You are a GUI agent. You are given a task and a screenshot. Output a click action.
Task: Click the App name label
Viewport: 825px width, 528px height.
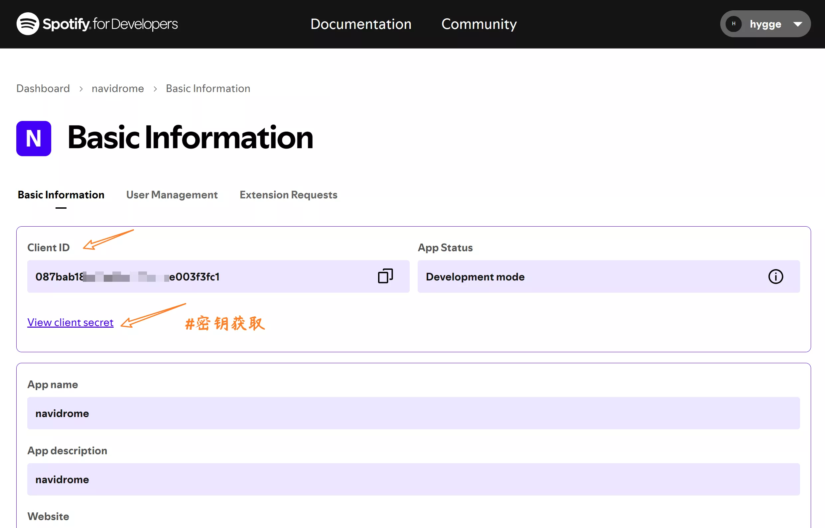53,384
